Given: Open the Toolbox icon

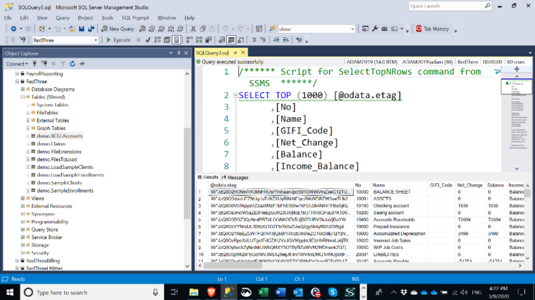Looking at the screenshot, I should pos(384,29).
